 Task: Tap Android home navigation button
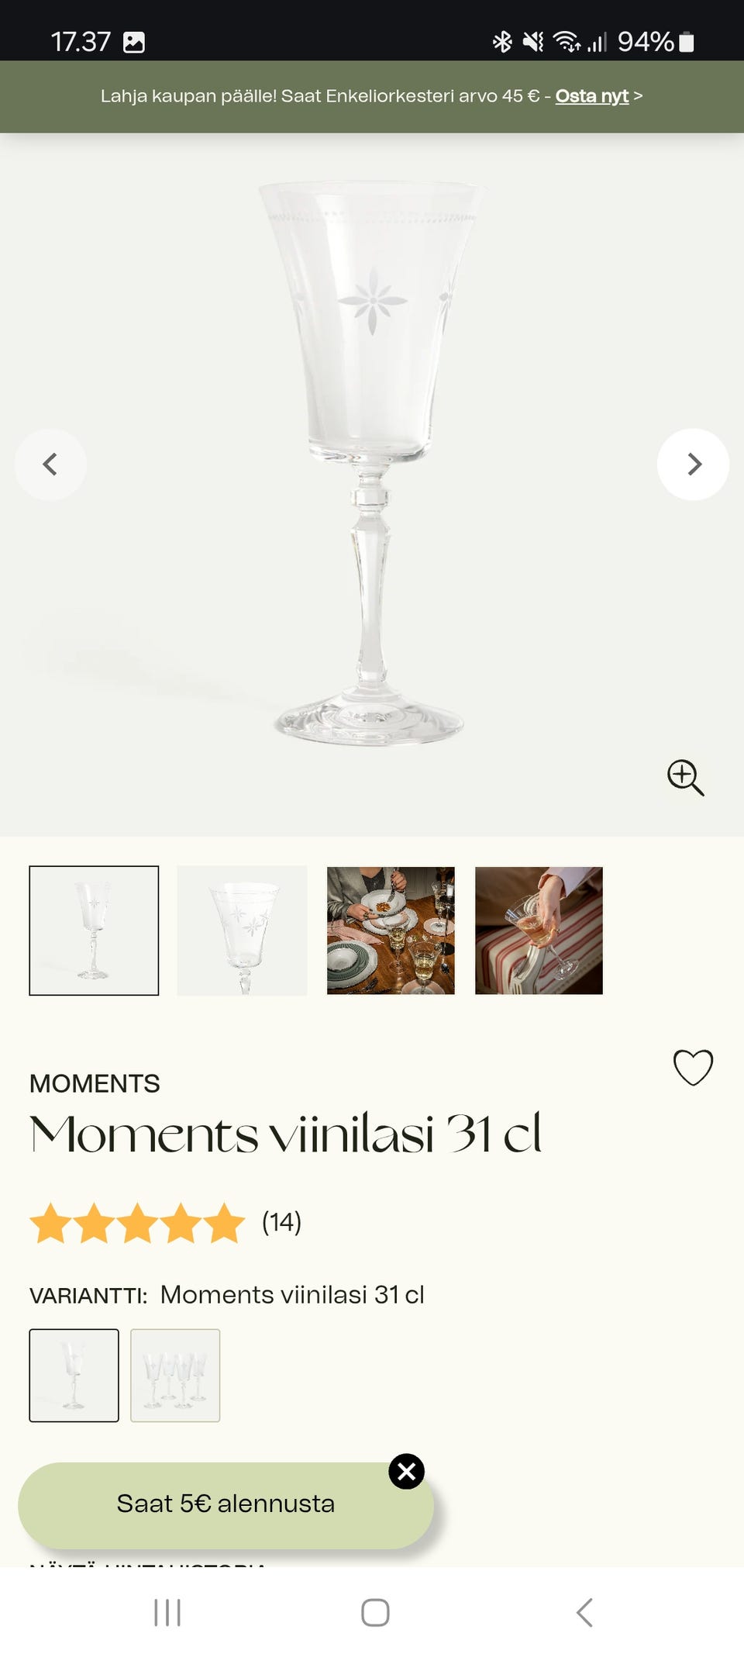[x=375, y=1612]
